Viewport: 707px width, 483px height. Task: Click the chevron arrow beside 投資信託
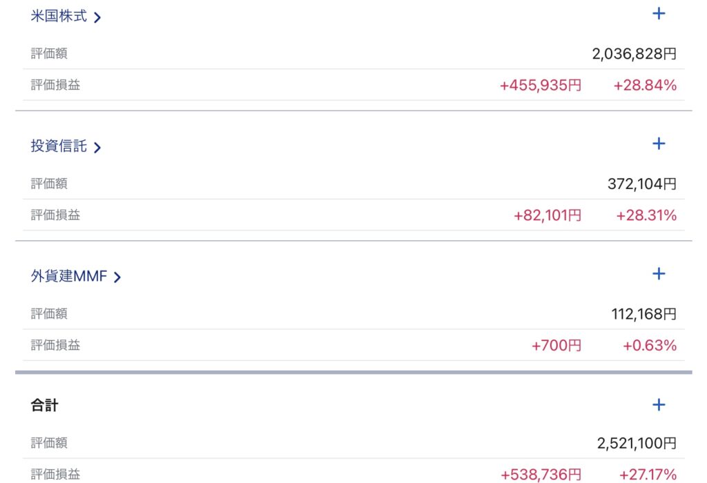point(97,147)
